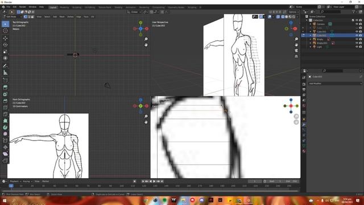Click current frame marker on timeline
This screenshot has width=364, height=205.
pos(11,186)
